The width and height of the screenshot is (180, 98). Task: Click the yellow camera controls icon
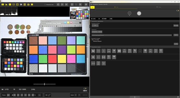[x=28, y=4]
